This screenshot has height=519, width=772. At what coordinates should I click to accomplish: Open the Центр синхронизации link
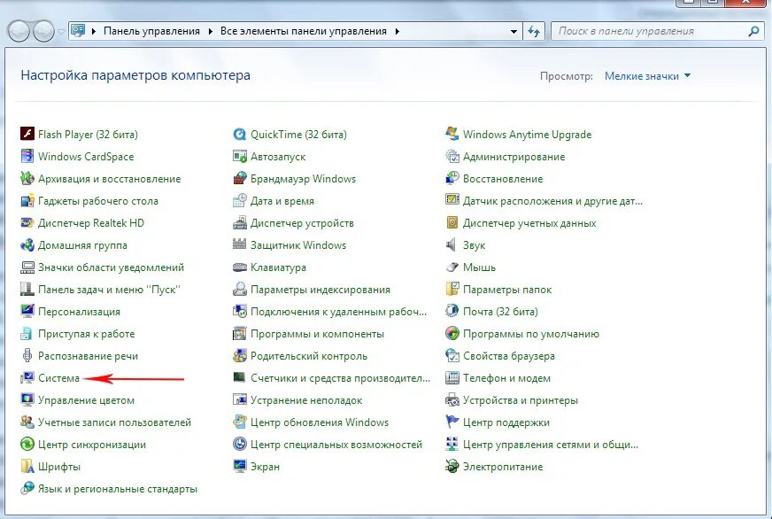(x=92, y=445)
